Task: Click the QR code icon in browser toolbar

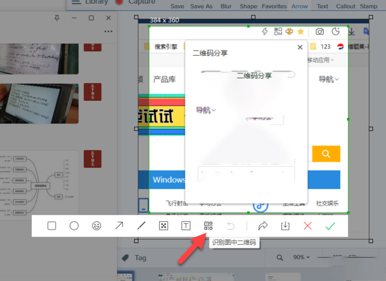Action: tap(278, 31)
